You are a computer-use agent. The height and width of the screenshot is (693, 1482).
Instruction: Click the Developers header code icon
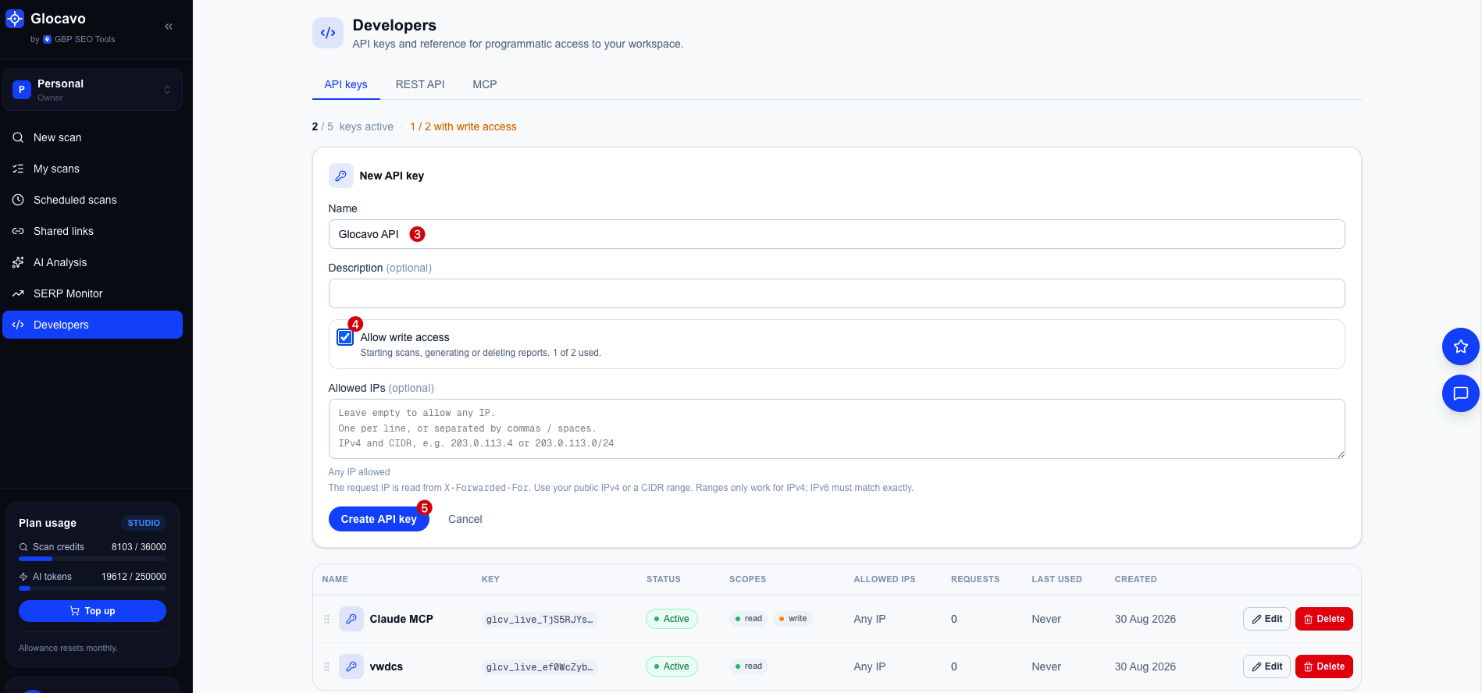328,33
